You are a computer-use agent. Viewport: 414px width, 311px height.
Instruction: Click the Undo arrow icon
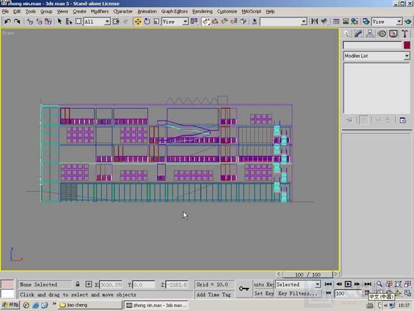(8, 21)
